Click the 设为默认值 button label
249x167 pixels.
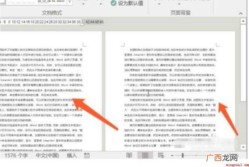click(131, 3)
